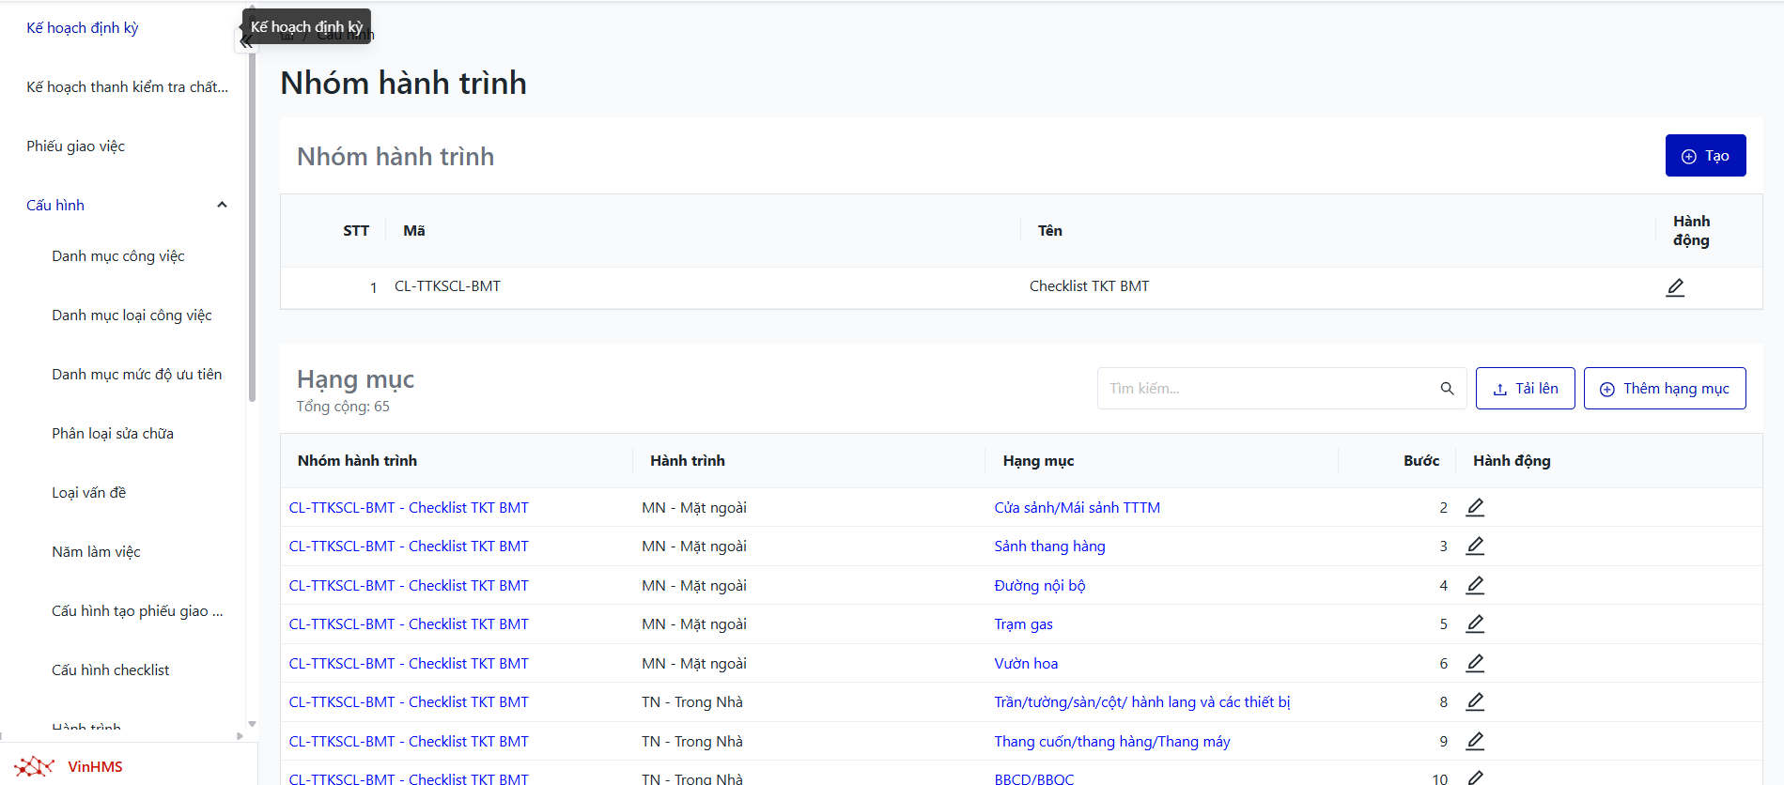The height and width of the screenshot is (785, 1784).
Task: Focus the Tìm kiếm search field
Action: coord(1268,389)
